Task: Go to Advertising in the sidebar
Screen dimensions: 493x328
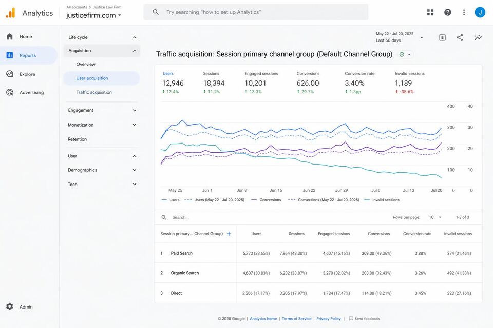Action: tap(31, 92)
